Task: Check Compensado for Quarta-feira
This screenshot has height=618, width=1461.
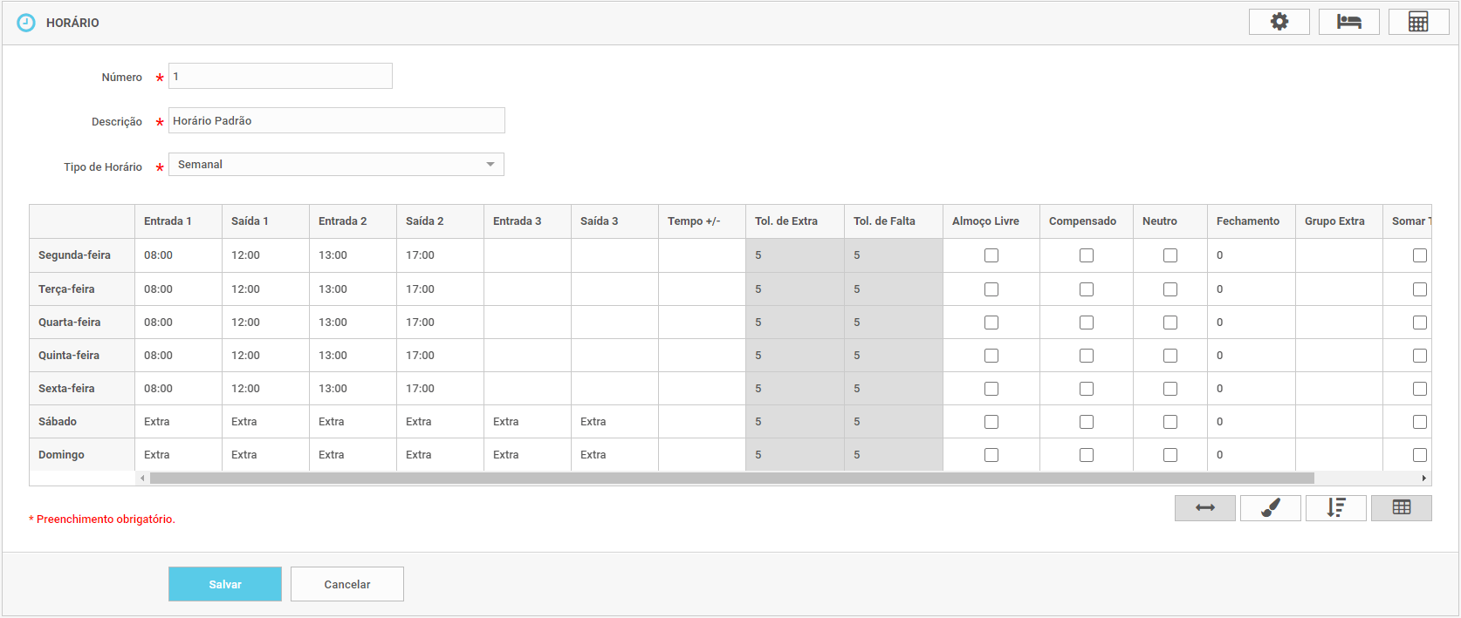Action: click(1087, 323)
